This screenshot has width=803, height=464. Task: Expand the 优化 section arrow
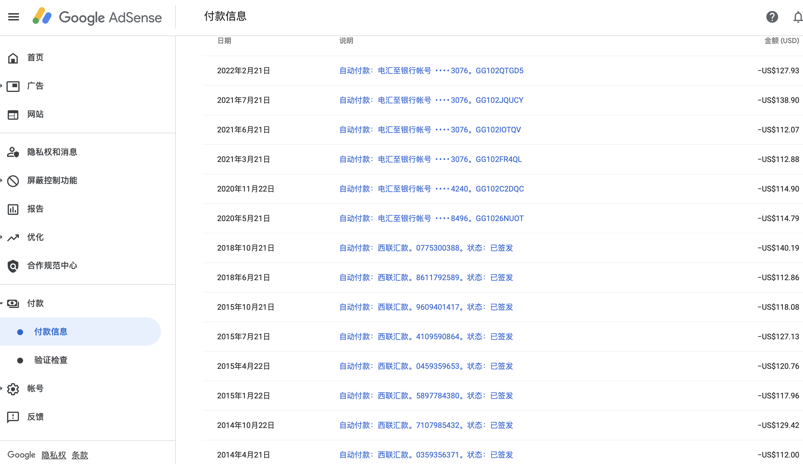point(1,237)
